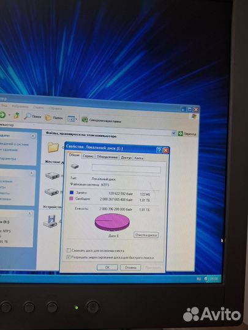
Task: Click the Очистка диска button
Action: pyautogui.click(x=146, y=235)
